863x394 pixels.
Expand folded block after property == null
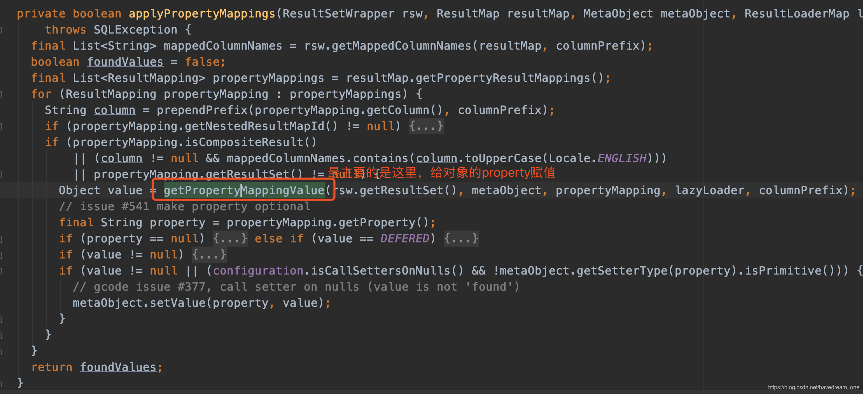tap(230, 239)
